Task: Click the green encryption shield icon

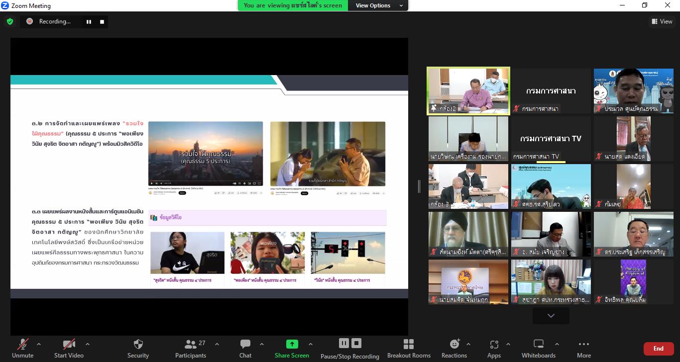Action: click(x=10, y=21)
